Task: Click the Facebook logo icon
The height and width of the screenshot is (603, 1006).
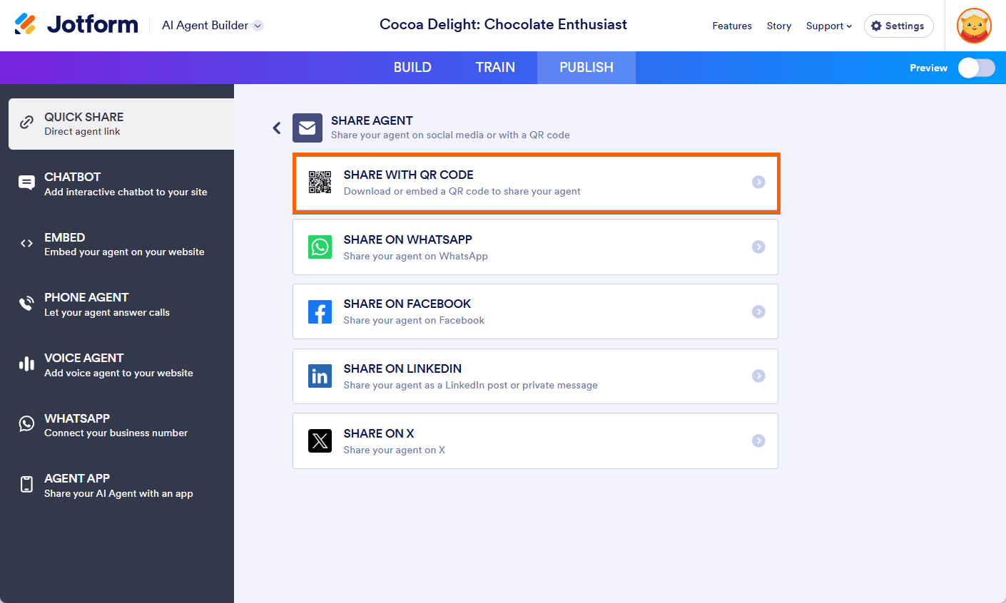Action: [320, 311]
